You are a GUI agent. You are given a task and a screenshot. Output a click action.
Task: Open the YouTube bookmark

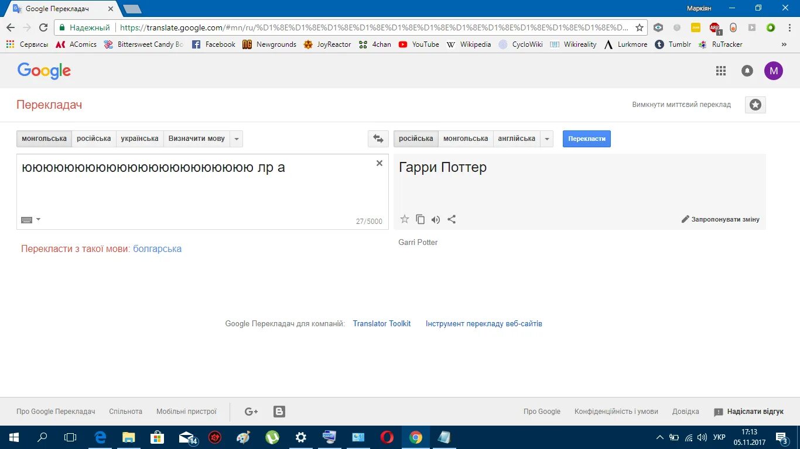pos(419,44)
